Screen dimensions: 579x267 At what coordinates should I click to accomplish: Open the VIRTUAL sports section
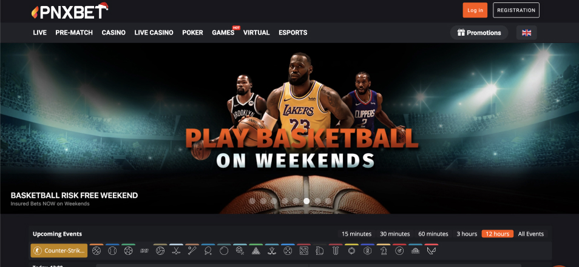pos(256,33)
